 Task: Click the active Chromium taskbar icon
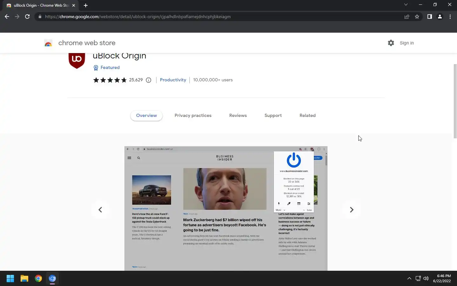(x=52, y=279)
